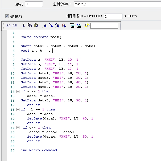161x161 pixels.
Task: Click the 时间间隔 interval input field
Action: 113,16
